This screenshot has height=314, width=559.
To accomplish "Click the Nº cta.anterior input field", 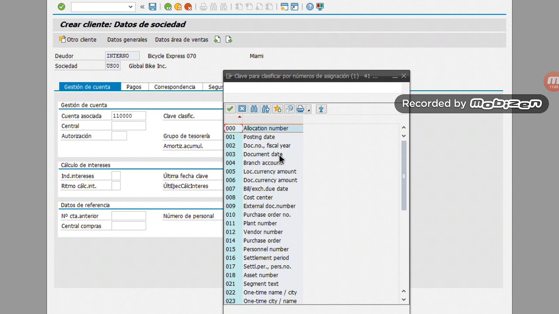I will pyautogui.click(x=129, y=216).
